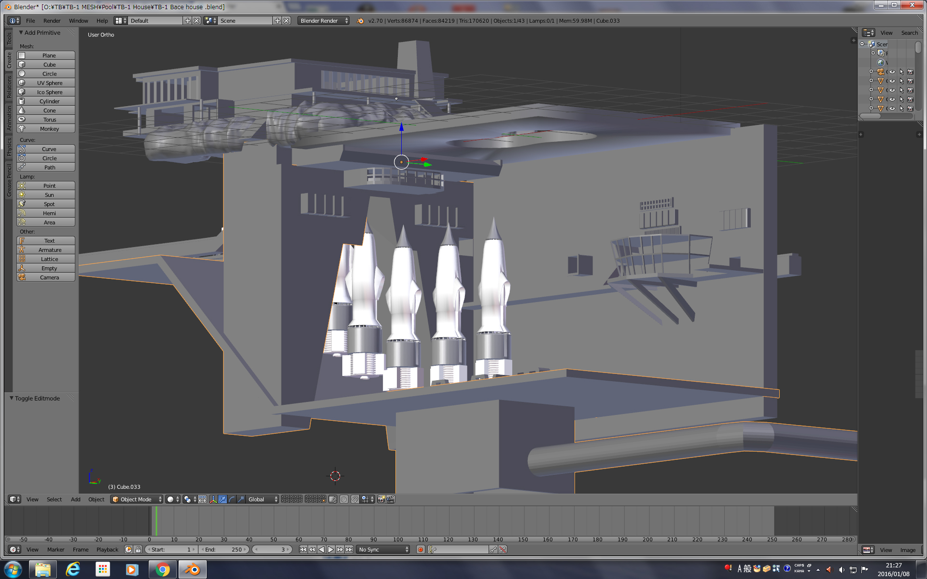Screen dimensions: 927x579
Task: Expand the RenderLayers node in outliner
Action: tap(873, 53)
